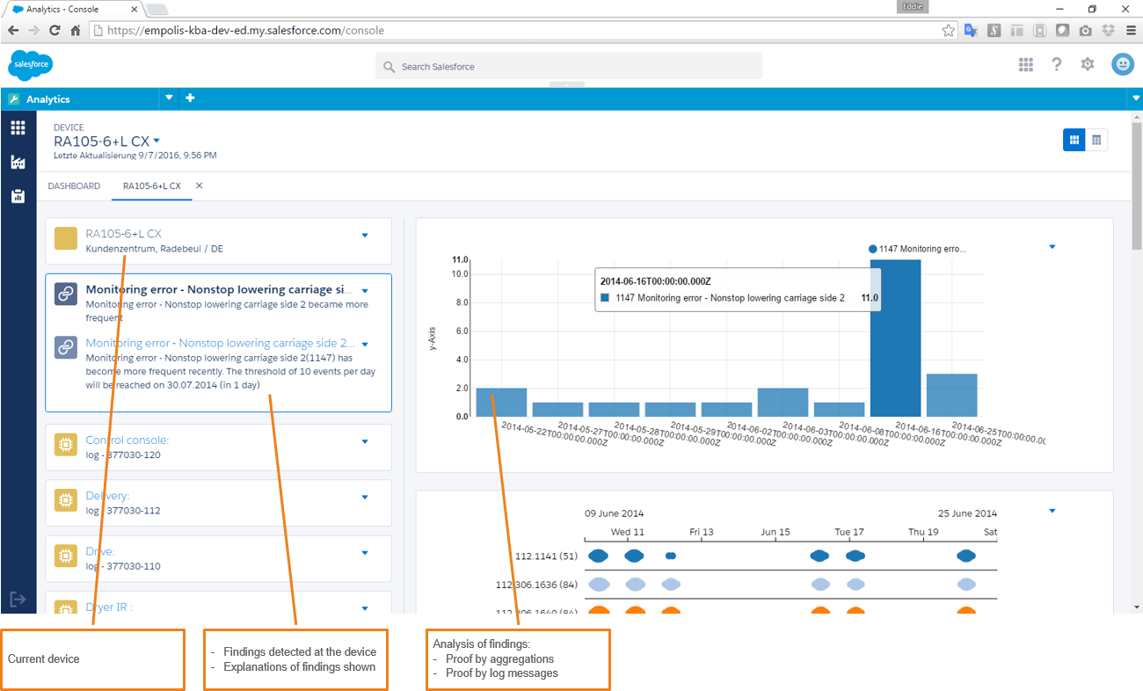Expand the Analytics navigation dropdown

tap(167, 98)
